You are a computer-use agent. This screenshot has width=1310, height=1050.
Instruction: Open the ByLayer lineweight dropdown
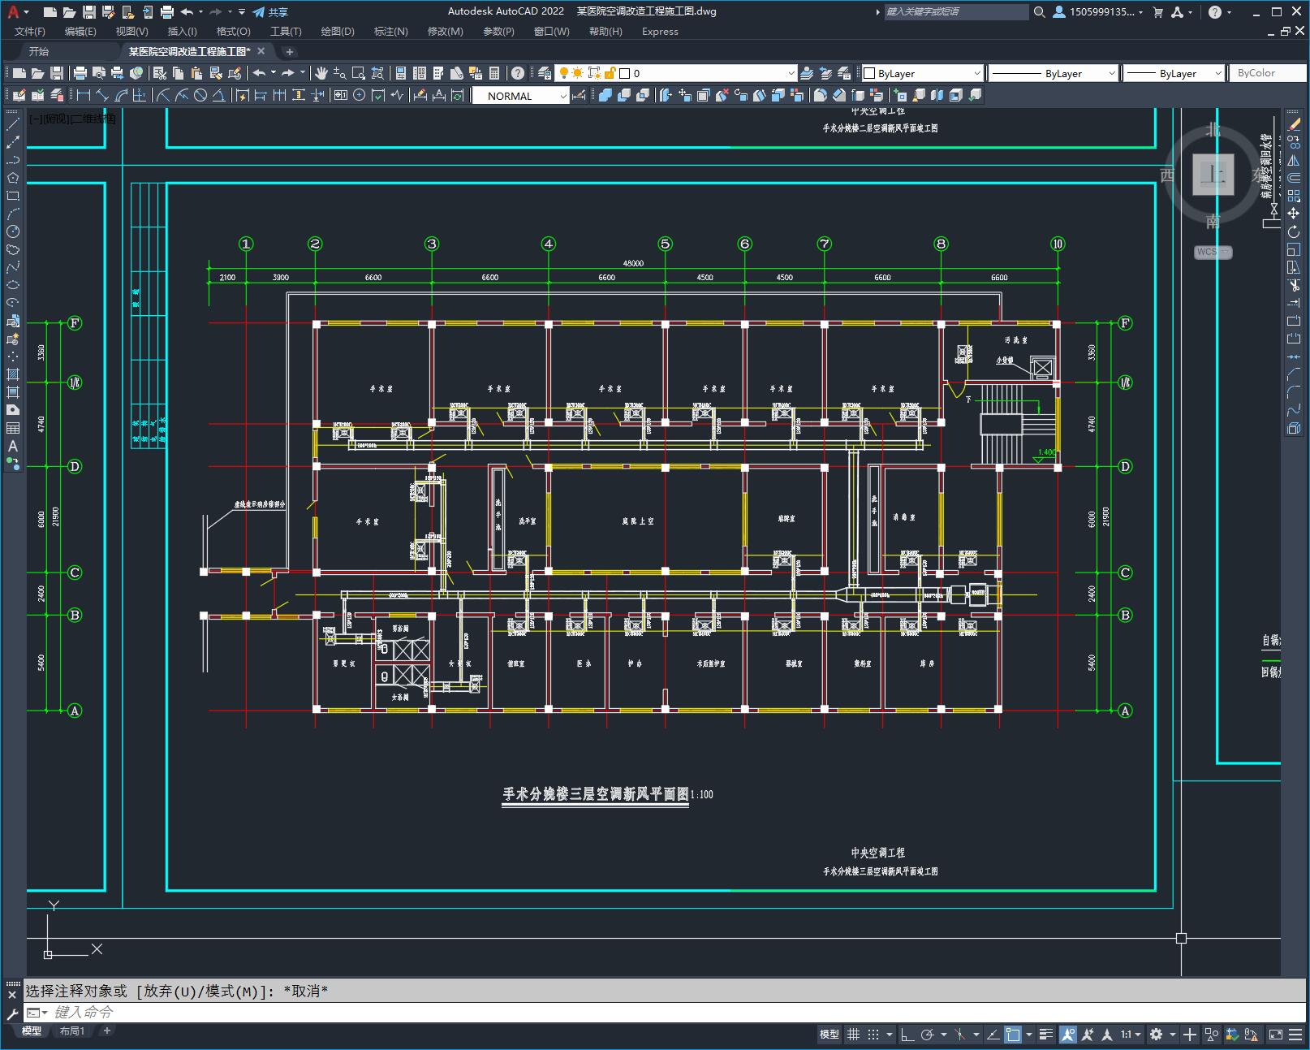point(1217,73)
